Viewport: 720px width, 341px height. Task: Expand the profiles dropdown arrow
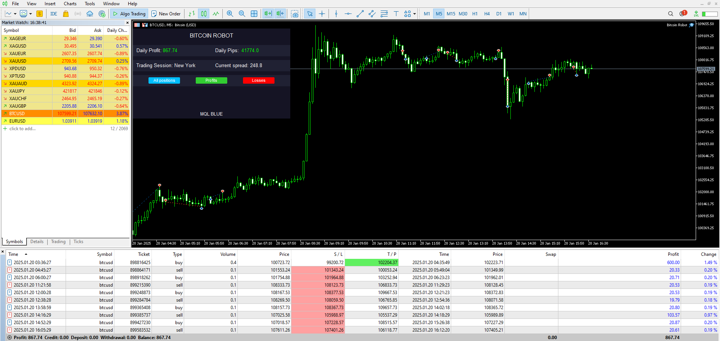coord(30,14)
